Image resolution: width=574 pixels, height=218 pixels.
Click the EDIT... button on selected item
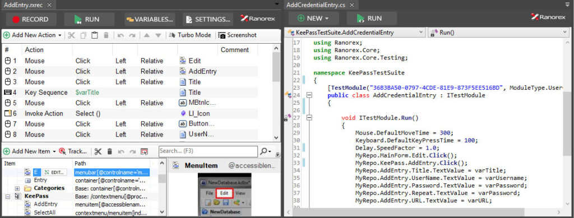point(54,172)
